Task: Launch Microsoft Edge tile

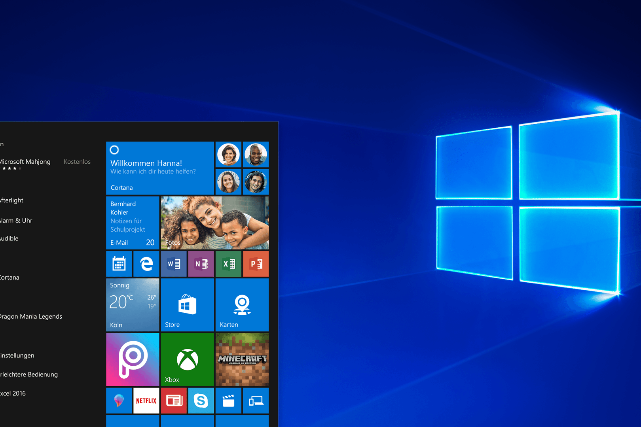Action: tap(146, 264)
